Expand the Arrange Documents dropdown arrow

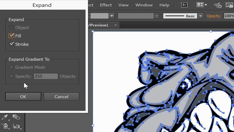coord(206,5)
